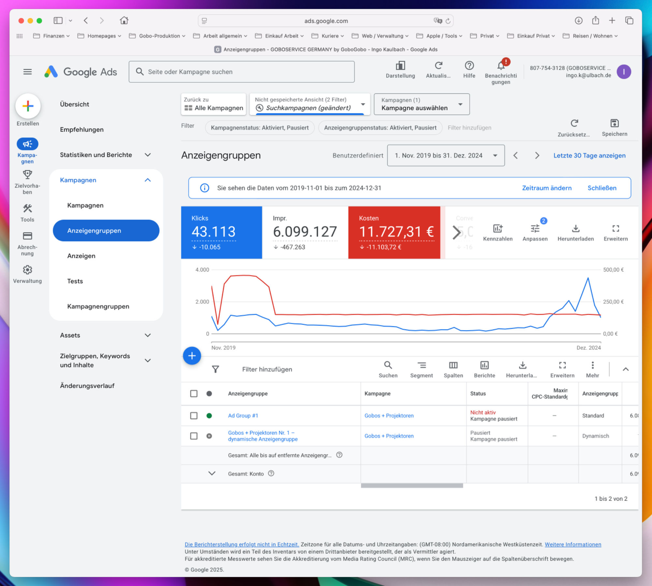
Task: Click the Erstellen plus button
Action: (x=28, y=106)
